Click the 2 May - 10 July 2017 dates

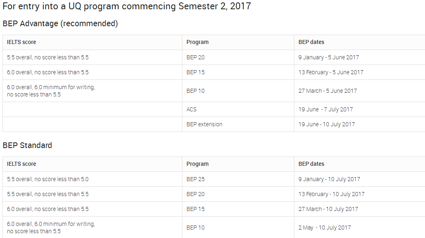point(324,228)
